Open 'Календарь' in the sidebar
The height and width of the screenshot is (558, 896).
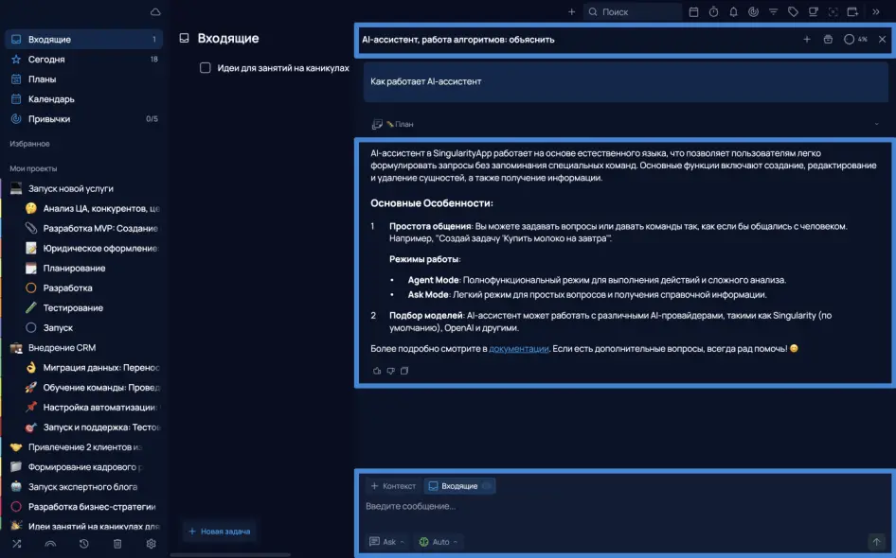[x=51, y=99]
